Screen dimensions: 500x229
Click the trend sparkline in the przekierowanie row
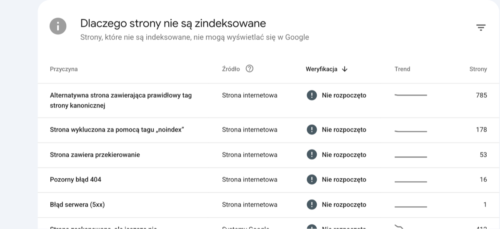(411, 157)
